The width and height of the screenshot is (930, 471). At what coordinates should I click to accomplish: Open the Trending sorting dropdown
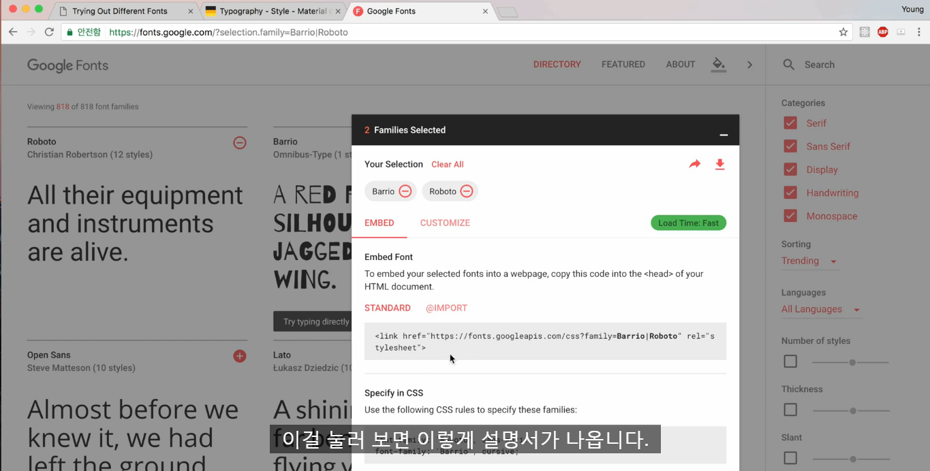click(x=809, y=261)
